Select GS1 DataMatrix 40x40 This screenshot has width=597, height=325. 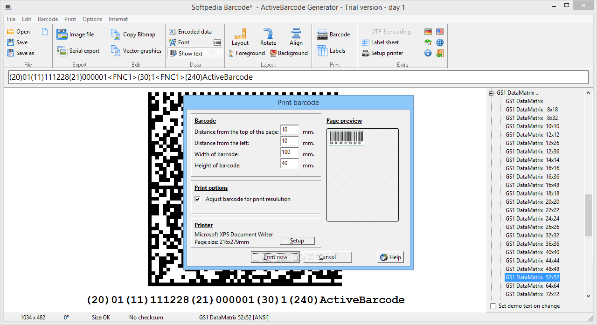(x=533, y=252)
